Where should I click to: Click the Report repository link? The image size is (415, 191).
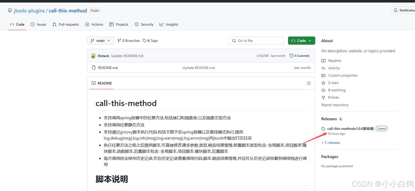pos(335,105)
